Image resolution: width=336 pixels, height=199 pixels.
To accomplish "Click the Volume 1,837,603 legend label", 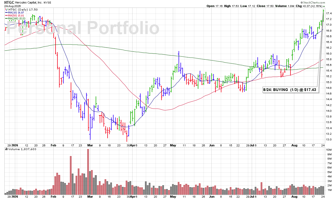I will [x=19, y=149].
